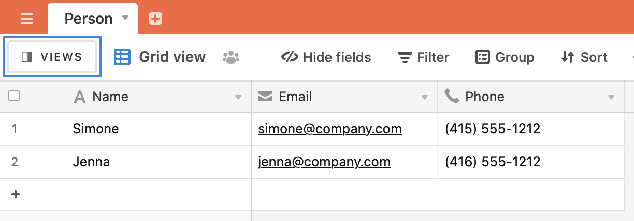
Task: Expand the Phone column dropdown arrow
Action: (x=611, y=97)
